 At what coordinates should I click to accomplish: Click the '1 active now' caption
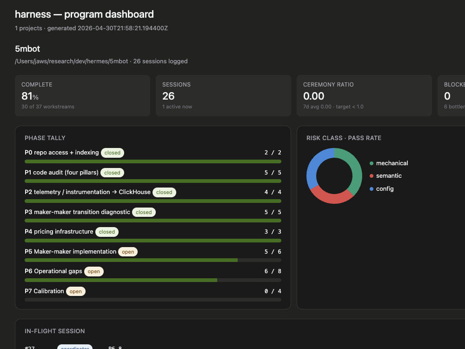tap(177, 107)
